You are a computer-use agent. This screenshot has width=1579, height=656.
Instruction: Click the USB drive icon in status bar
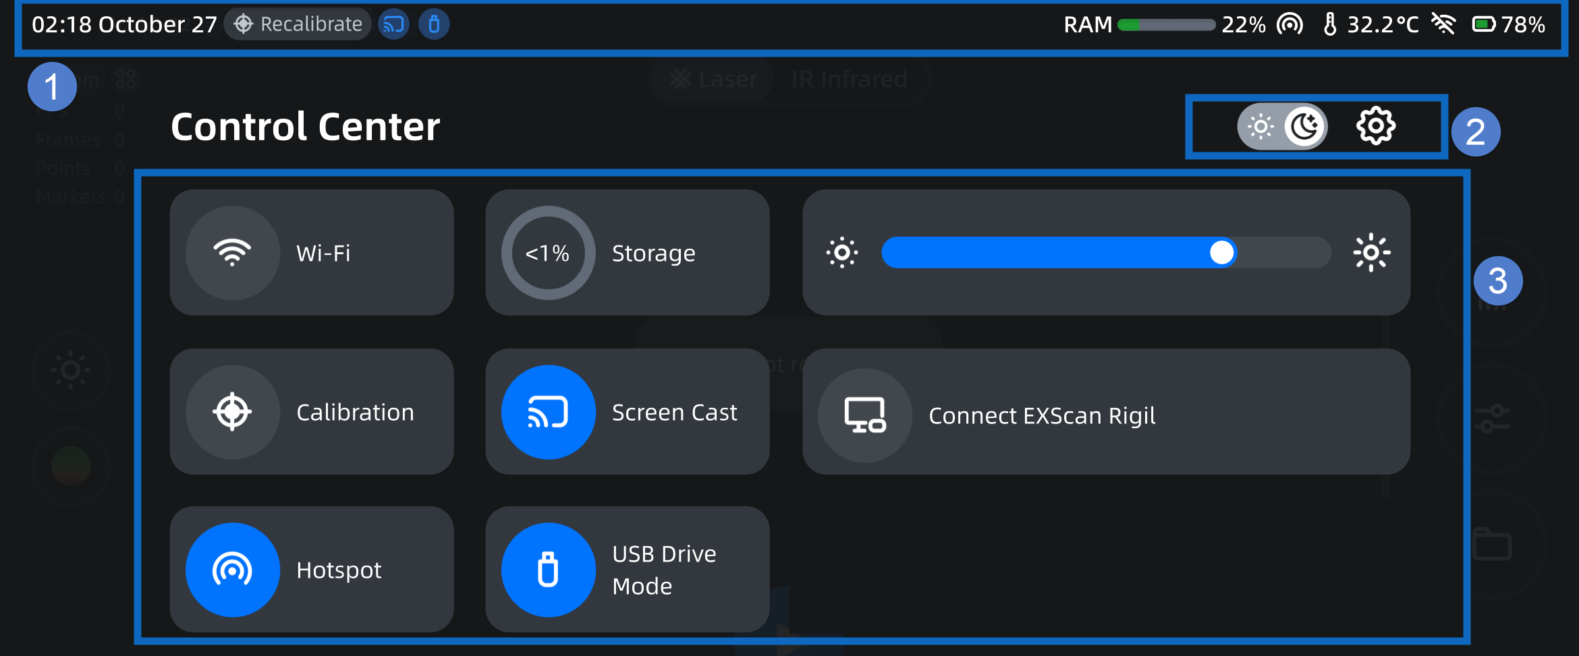tap(434, 25)
